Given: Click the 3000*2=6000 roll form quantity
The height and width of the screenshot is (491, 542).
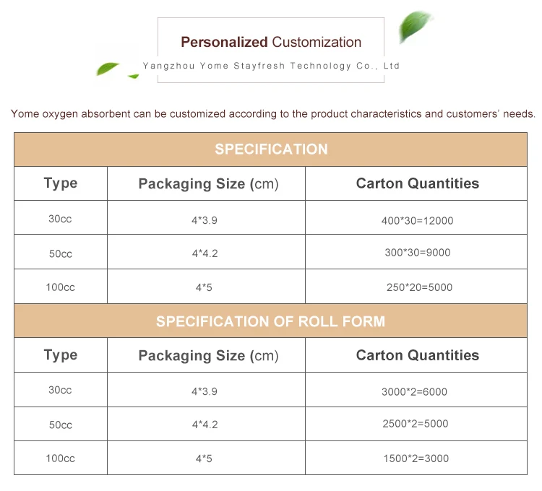Looking at the screenshot, I should [x=414, y=392].
